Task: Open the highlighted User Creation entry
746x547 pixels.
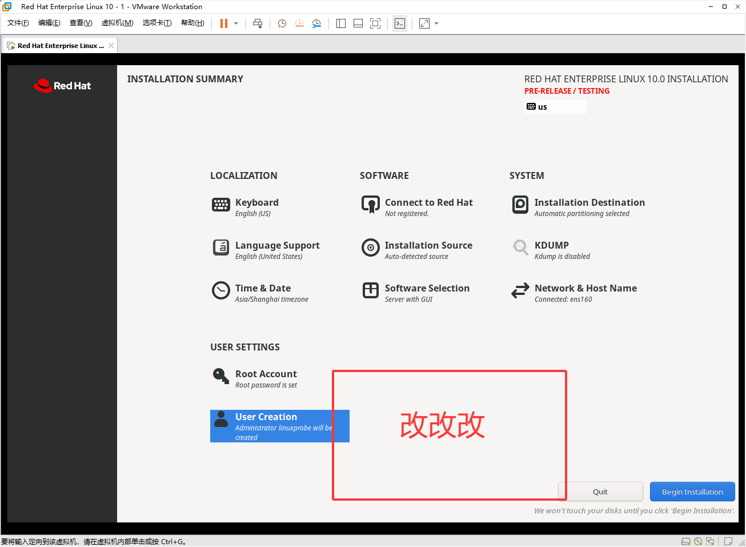Action: click(280, 426)
